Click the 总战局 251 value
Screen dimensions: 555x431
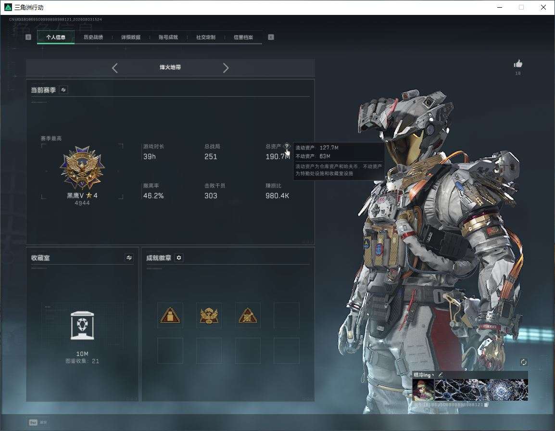coord(211,156)
